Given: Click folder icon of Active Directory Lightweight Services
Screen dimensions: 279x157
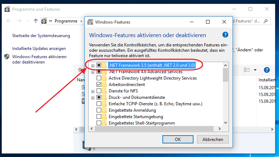Looking at the screenshot, I should coord(104,78).
